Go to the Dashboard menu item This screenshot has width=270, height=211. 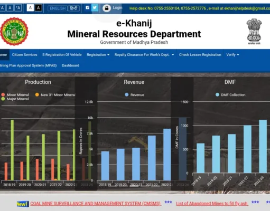pos(70,65)
